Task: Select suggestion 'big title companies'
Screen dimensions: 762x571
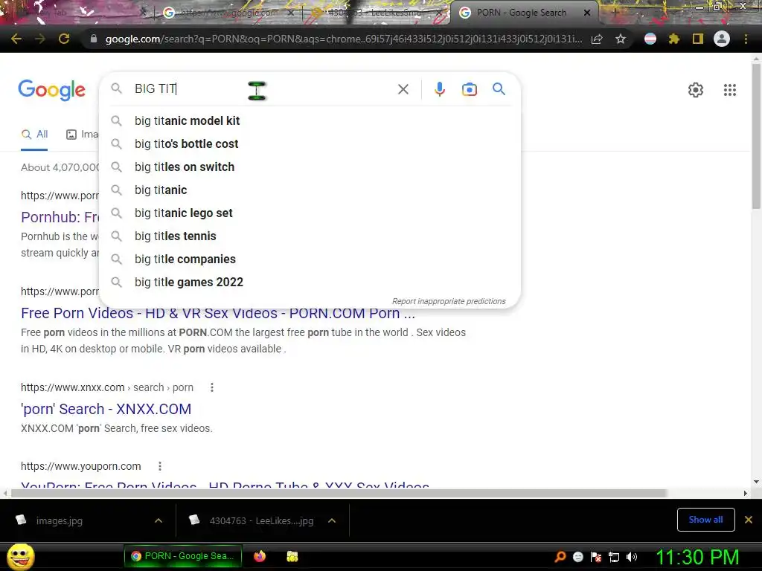Action: click(x=310, y=259)
